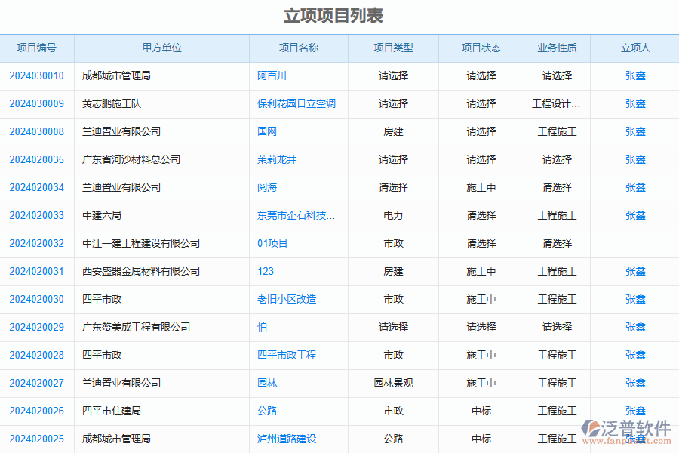The width and height of the screenshot is (679, 453).
Task: Select the 施工中 status in row 2024020034
Action: 481,188
